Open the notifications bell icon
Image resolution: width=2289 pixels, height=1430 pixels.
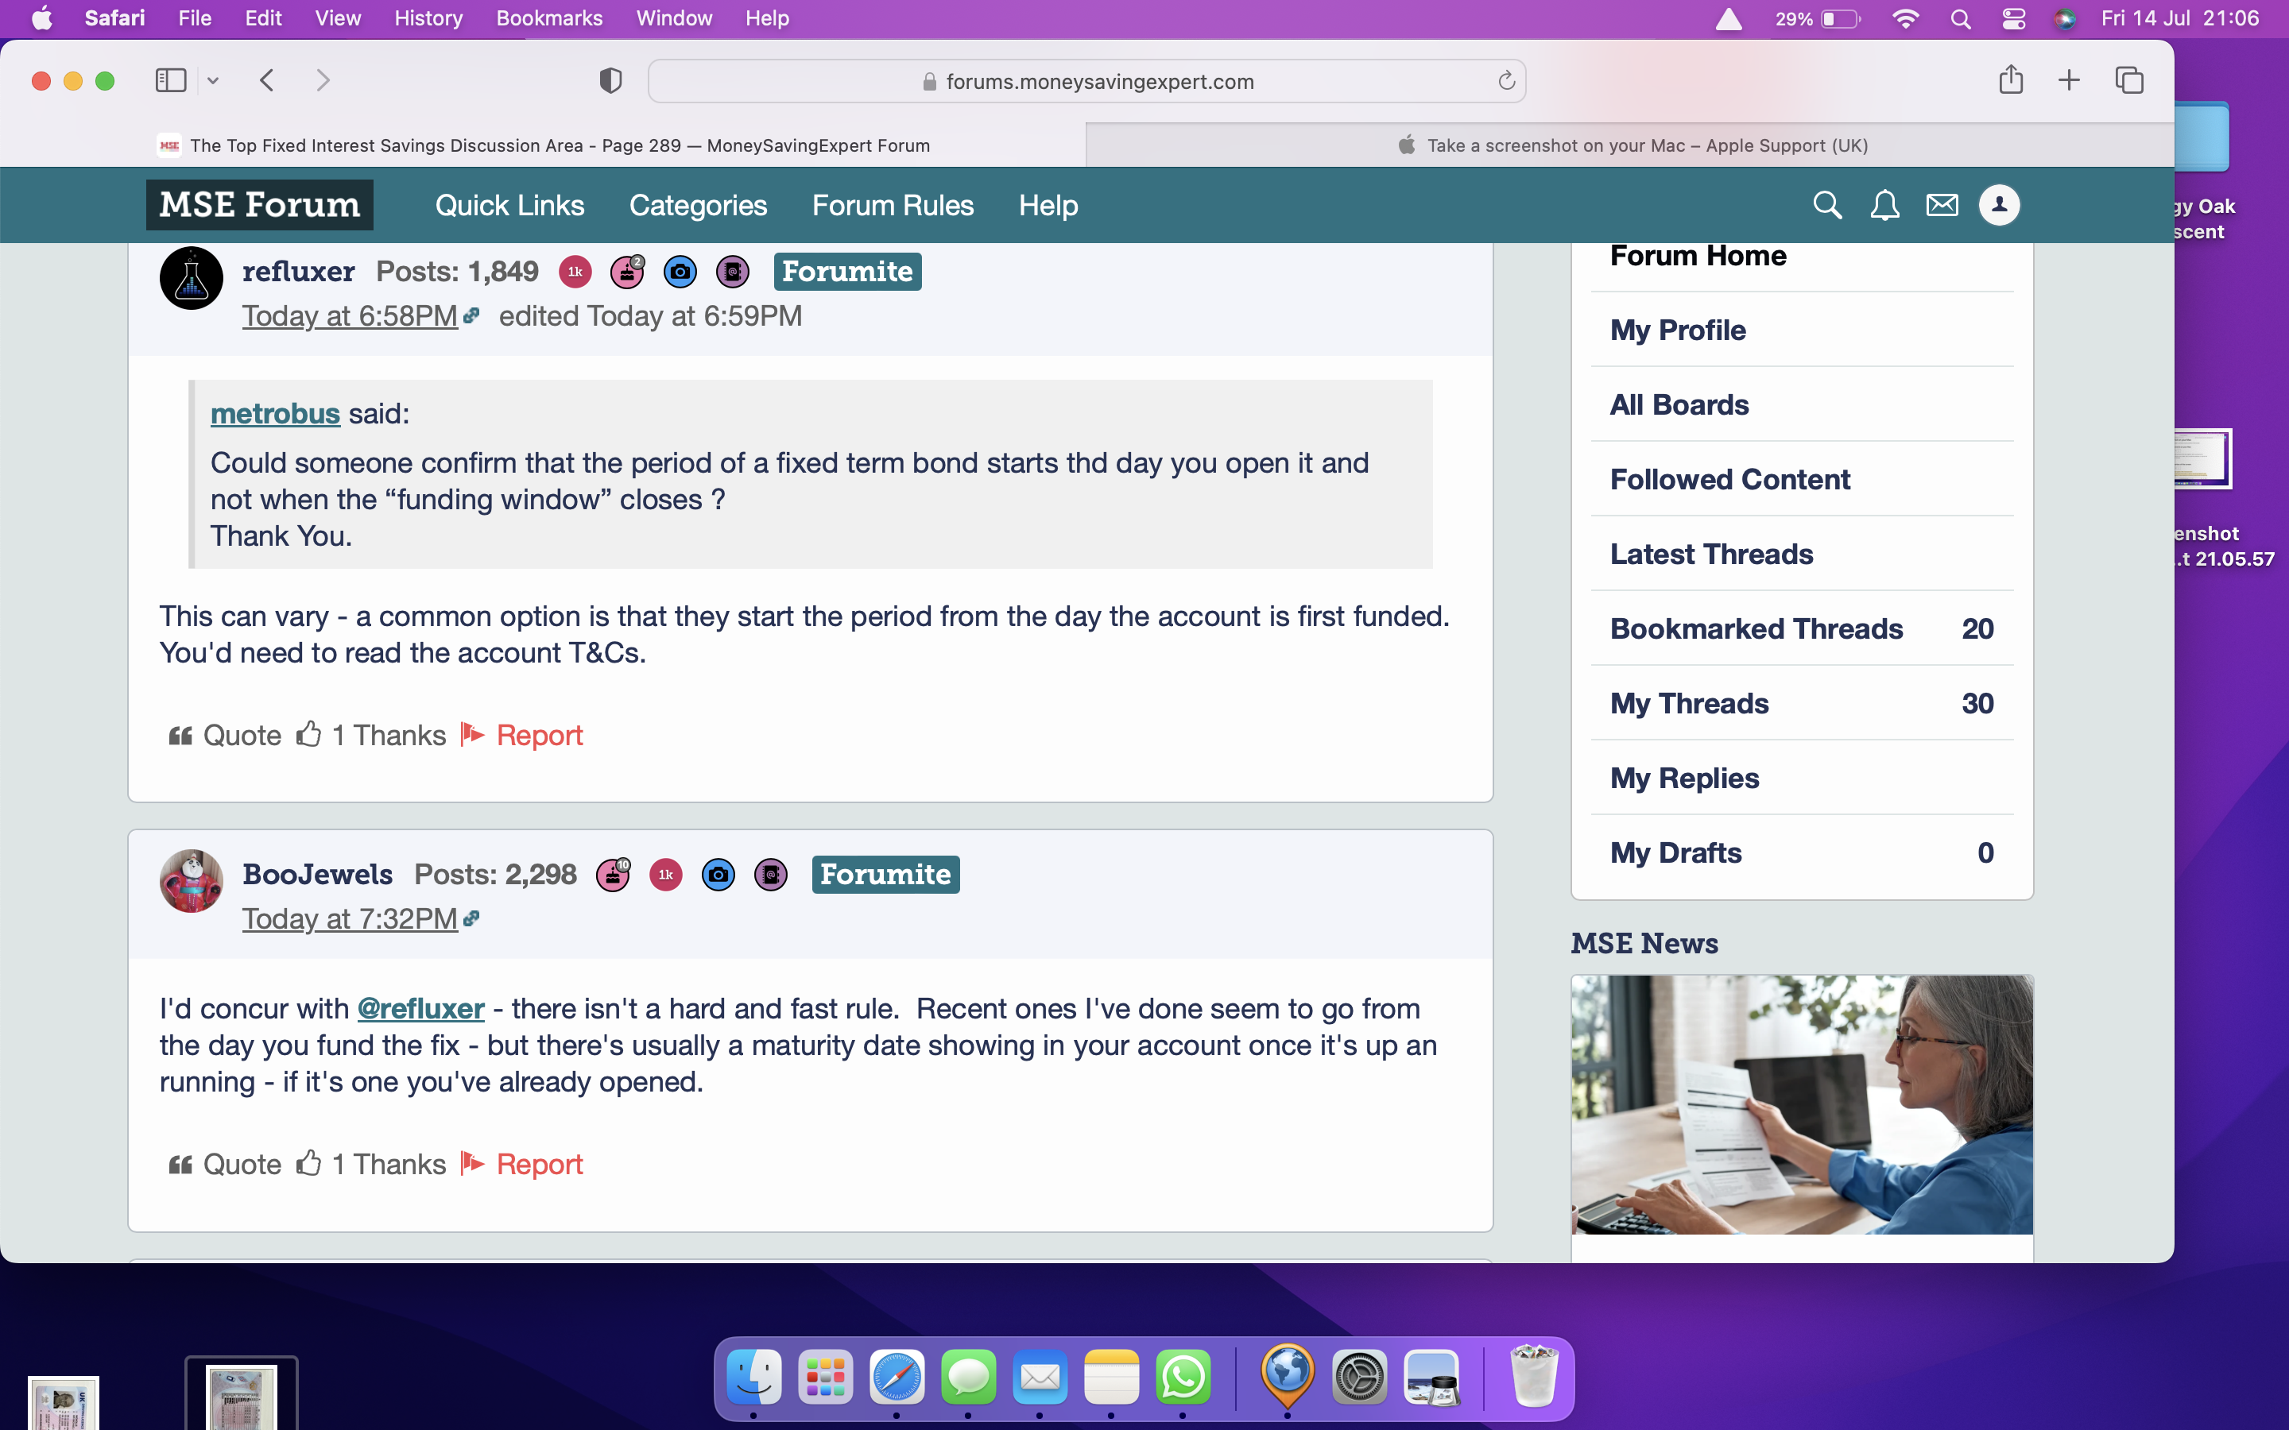click(1884, 205)
